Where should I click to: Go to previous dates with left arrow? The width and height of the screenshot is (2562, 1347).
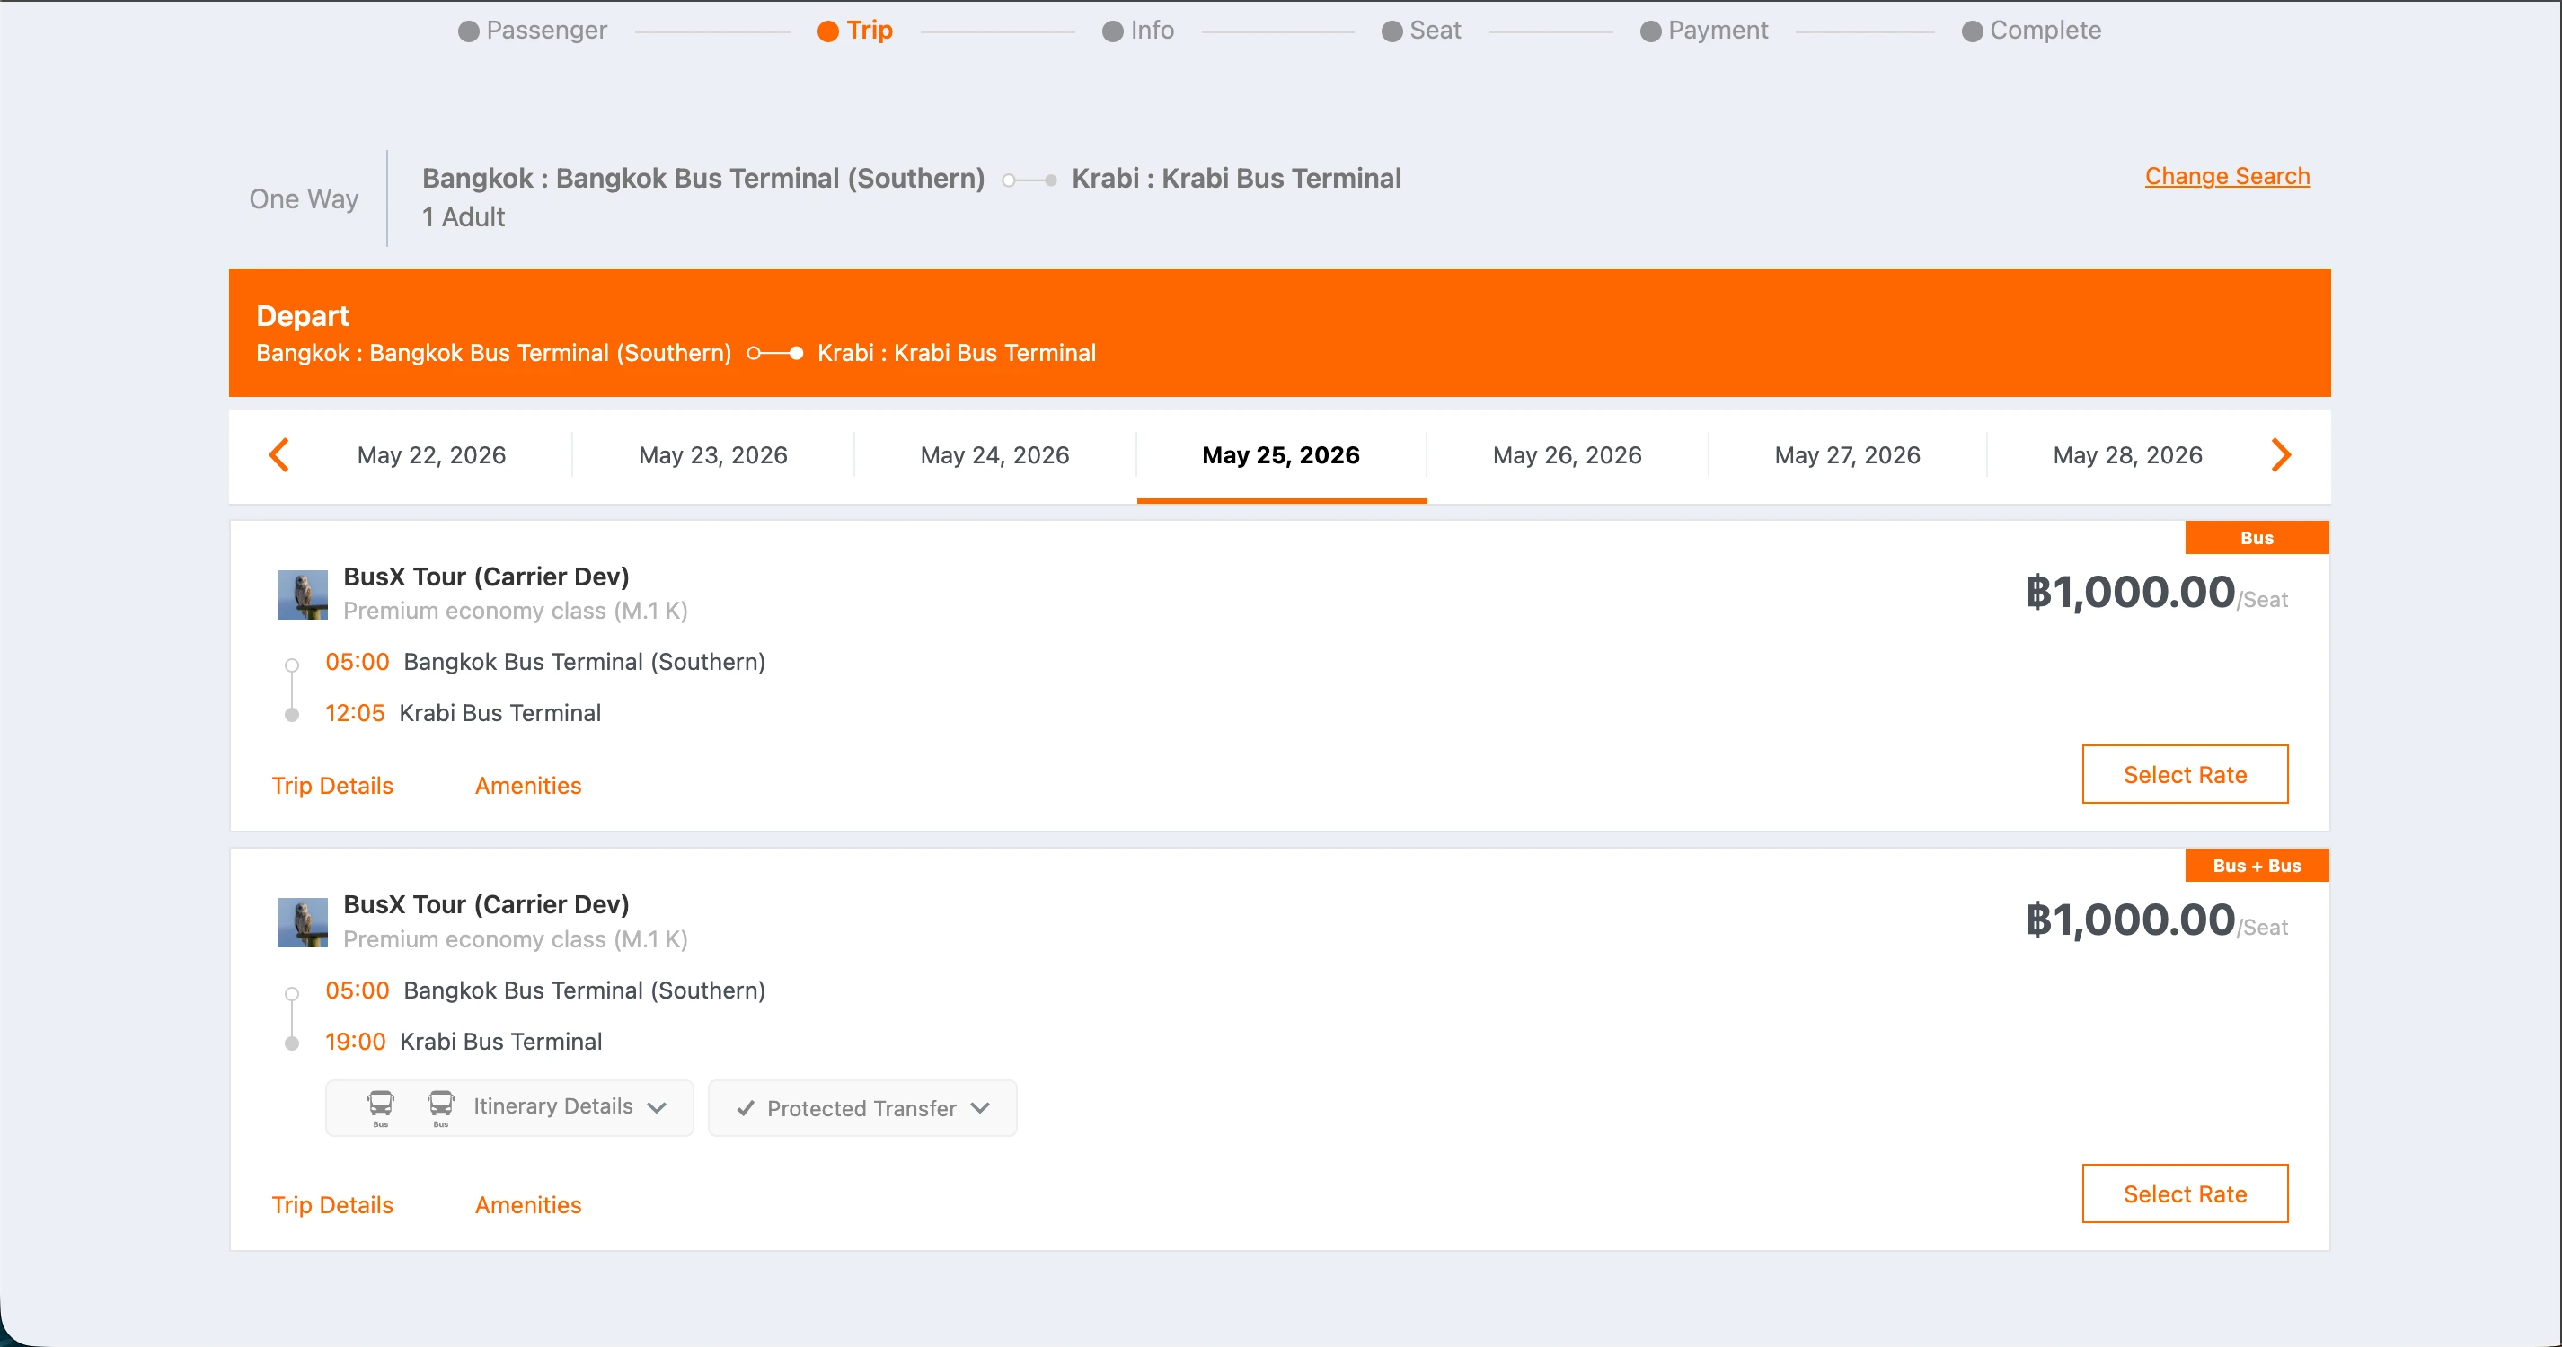click(279, 455)
